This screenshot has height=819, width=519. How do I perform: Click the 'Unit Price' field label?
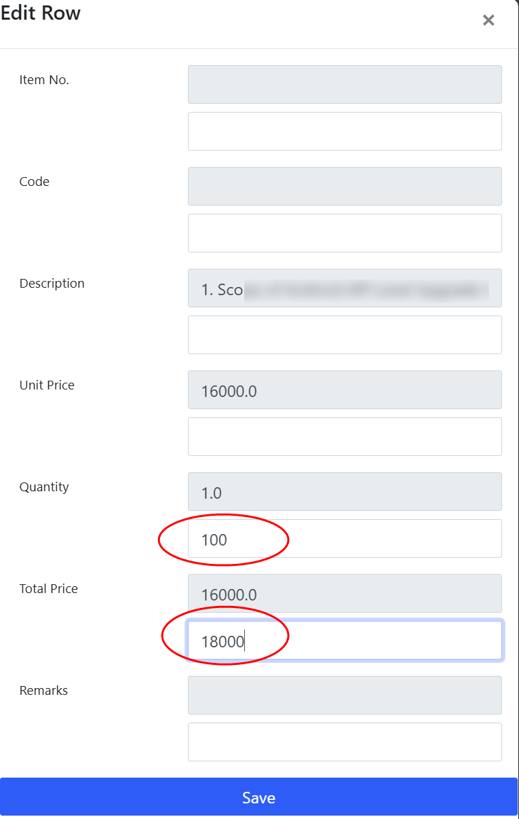47,385
